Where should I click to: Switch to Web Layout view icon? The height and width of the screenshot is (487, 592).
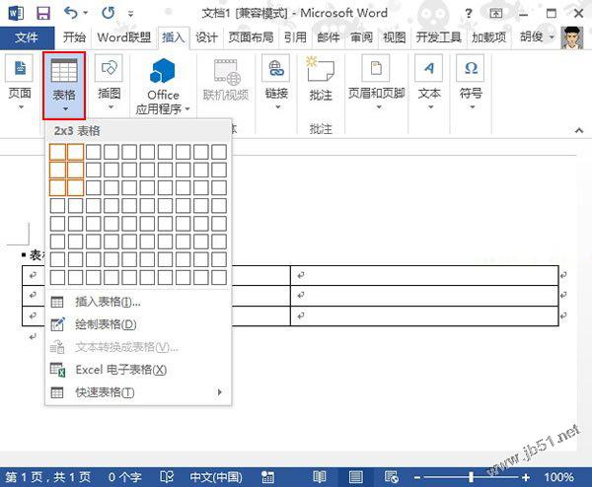tap(391, 477)
